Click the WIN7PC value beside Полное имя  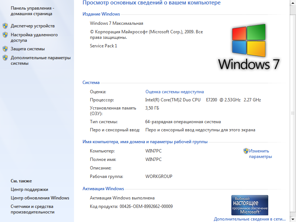[154, 159]
